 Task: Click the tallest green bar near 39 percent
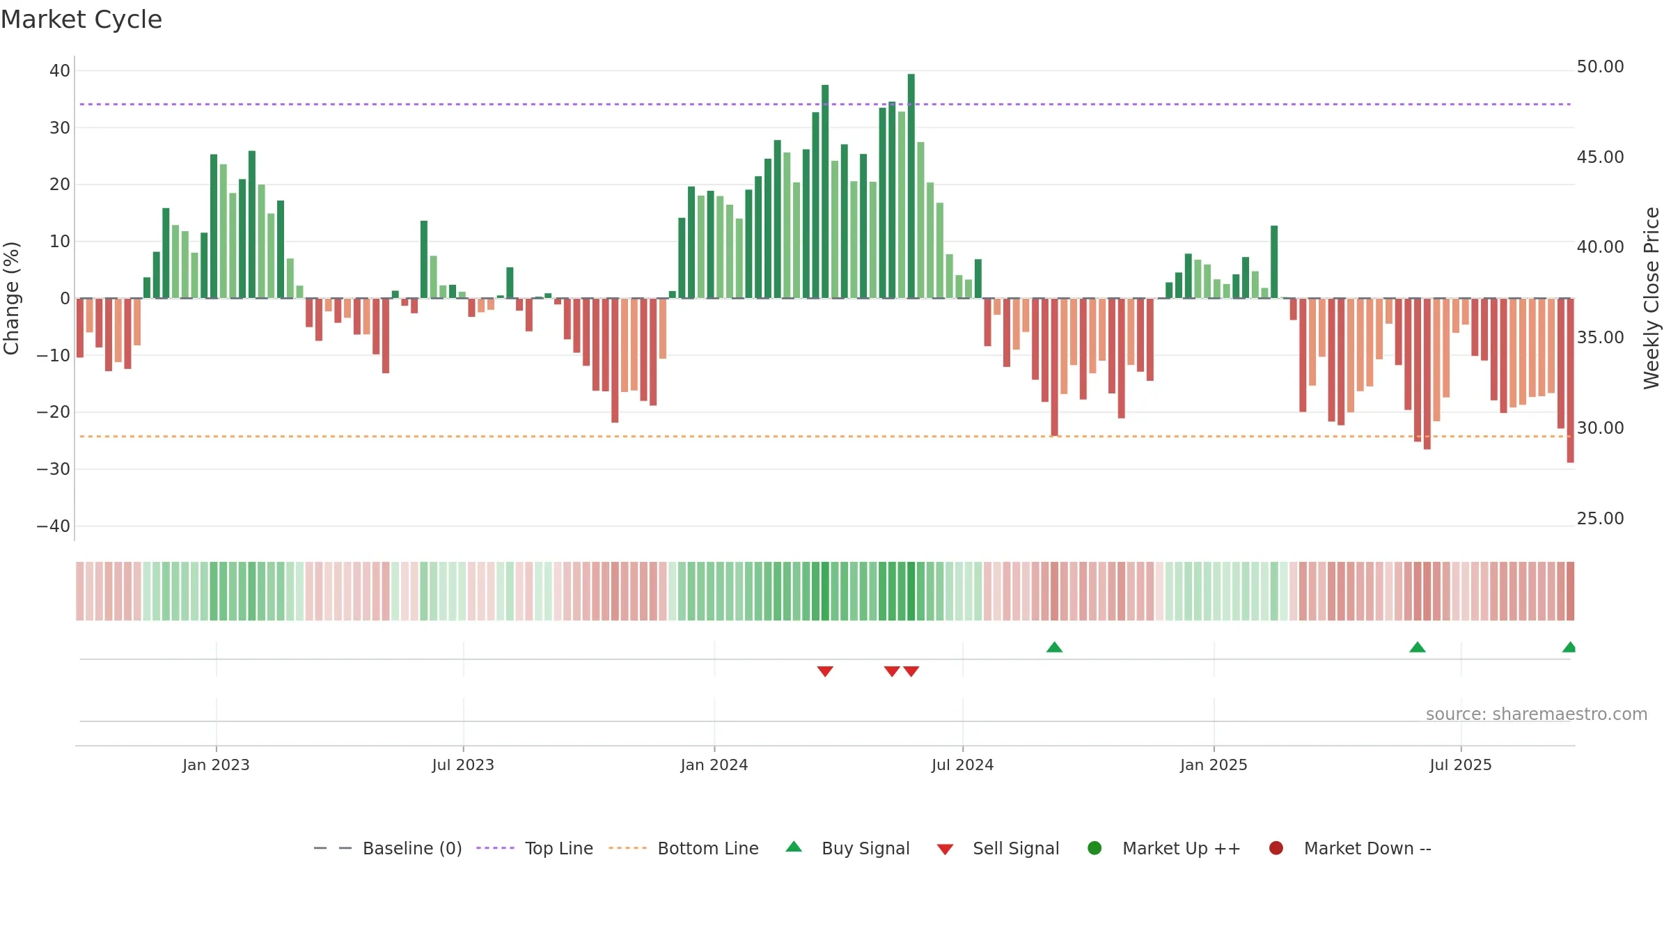pyautogui.click(x=911, y=186)
